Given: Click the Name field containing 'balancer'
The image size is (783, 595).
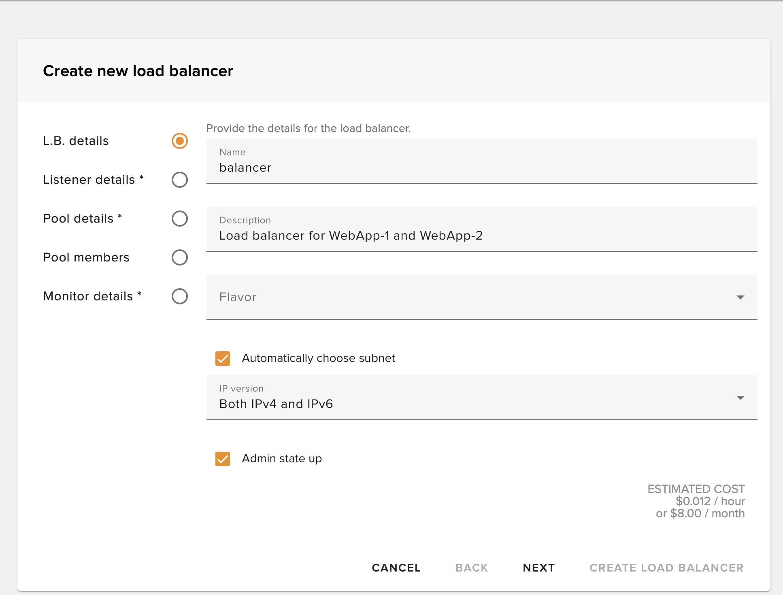Looking at the screenshot, I should [x=481, y=167].
